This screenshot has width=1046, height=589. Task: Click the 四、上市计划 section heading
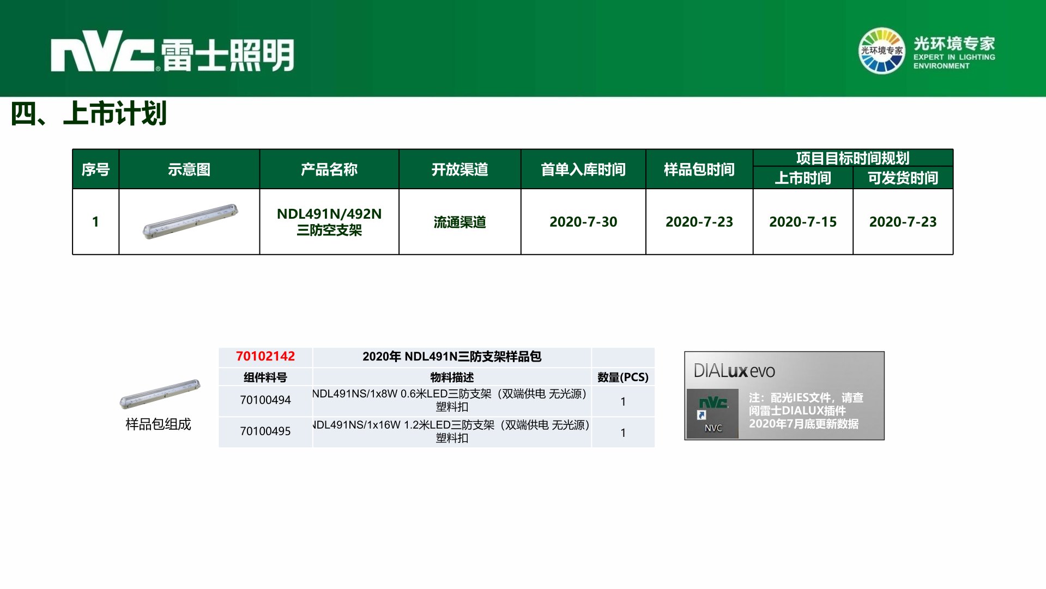(88, 114)
